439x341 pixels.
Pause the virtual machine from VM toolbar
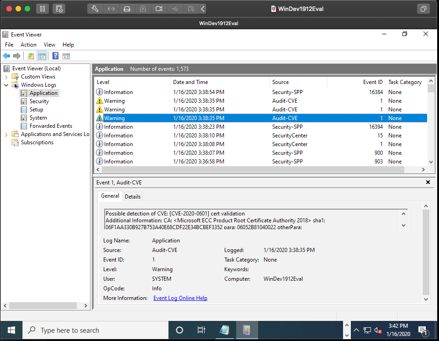click(x=42, y=9)
